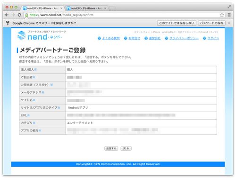
Task: Click the address bar URL field
Action: coord(124,15)
